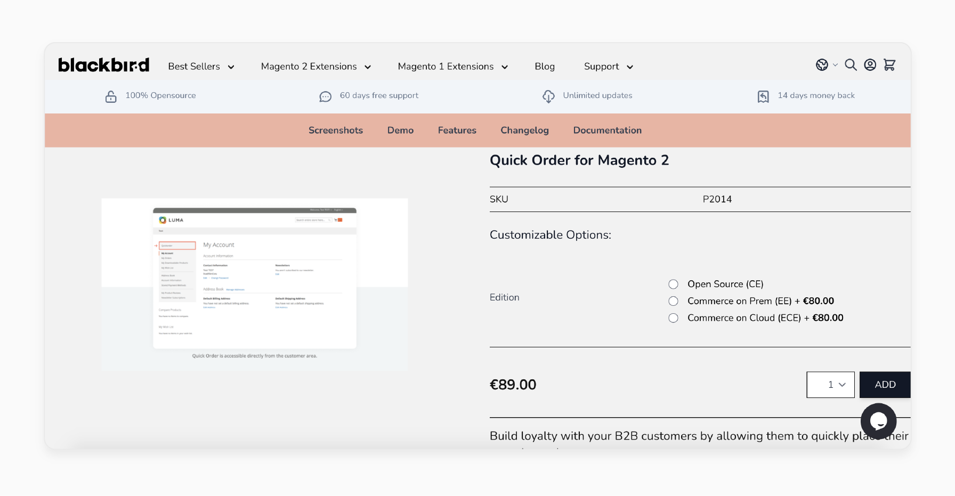
Task: Select Open Source (CE) edition
Action: 674,284
